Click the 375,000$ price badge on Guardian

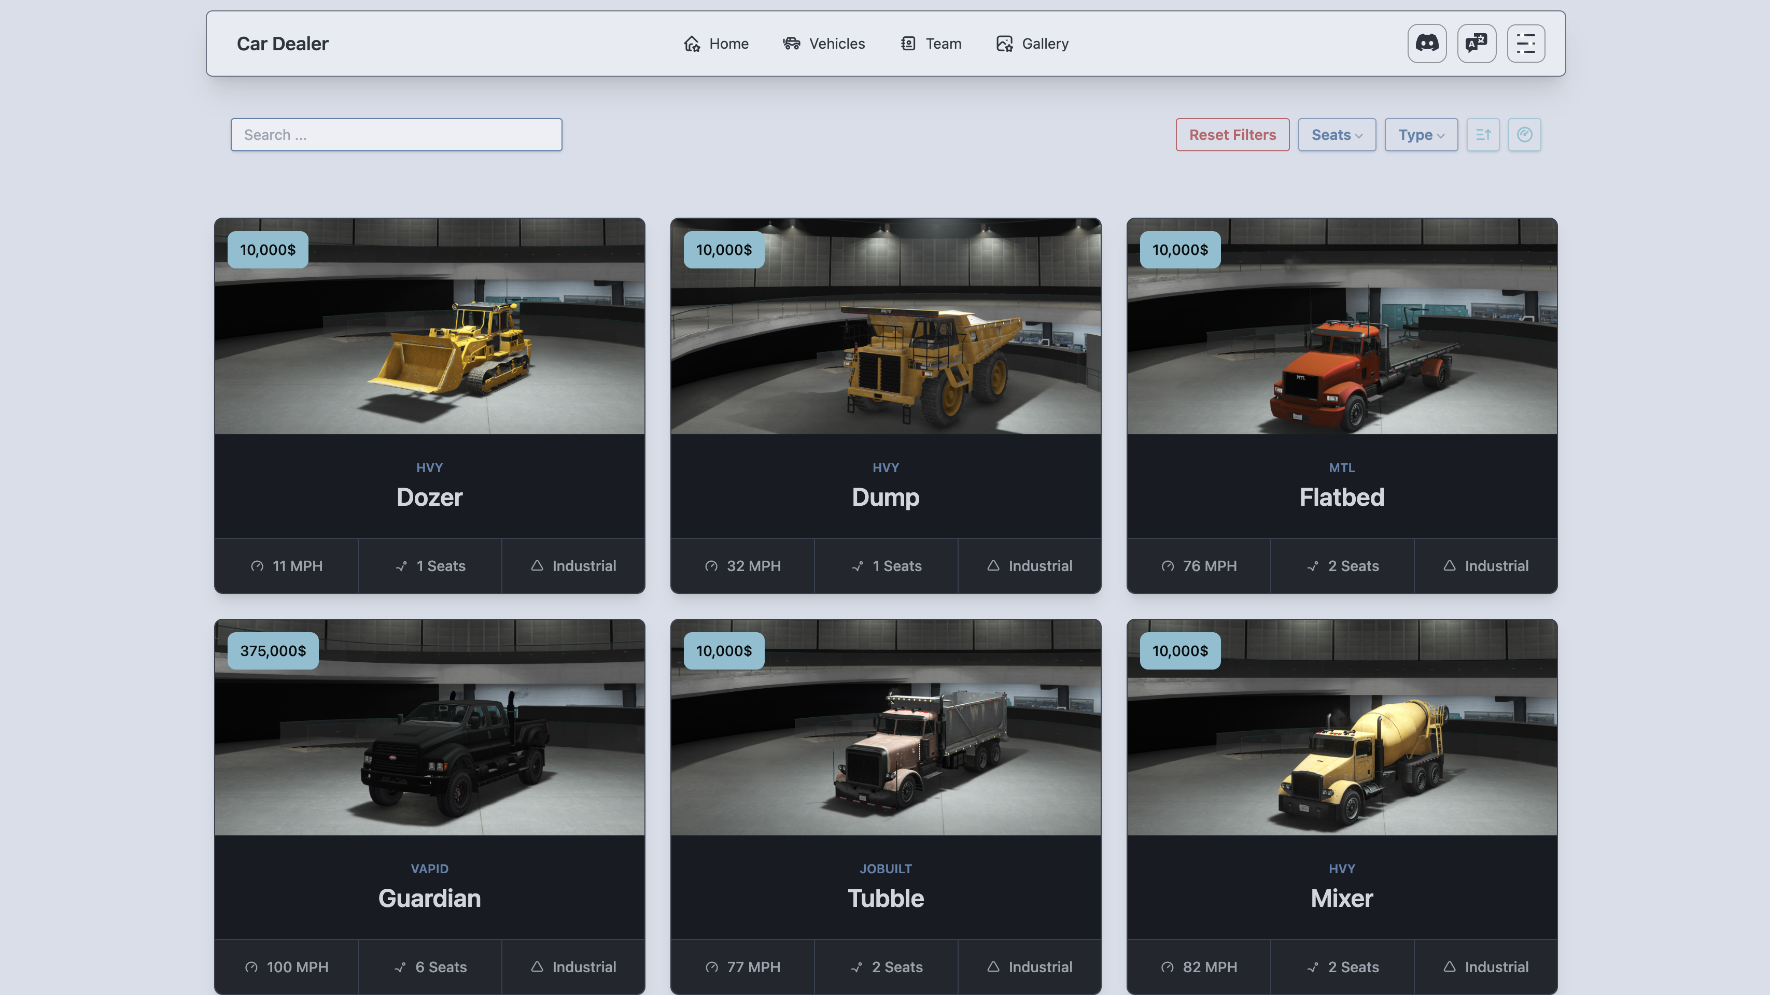pyautogui.click(x=273, y=650)
